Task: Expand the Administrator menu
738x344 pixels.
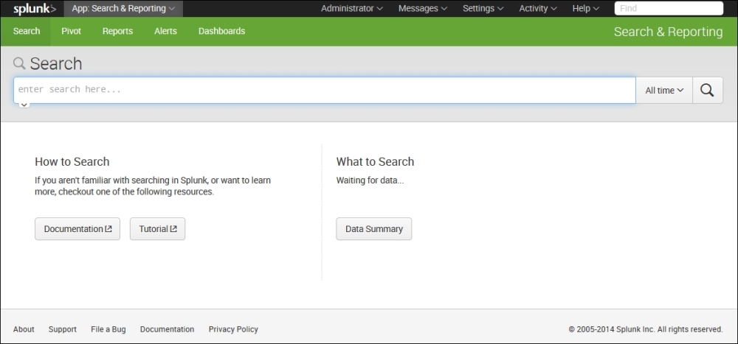Action: coord(351,9)
